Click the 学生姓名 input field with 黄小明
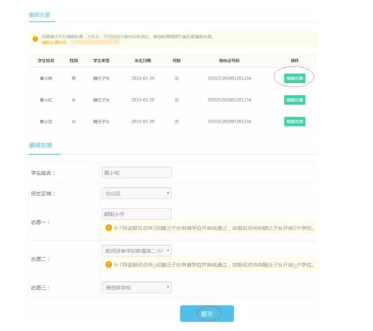The height and width of the screenshot is (331, 373). (x=137, y=172)
